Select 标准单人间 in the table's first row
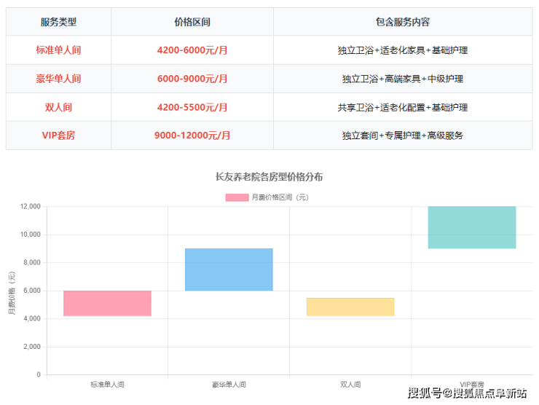This screenshot has width=539, height=405. tap(58, 50)
